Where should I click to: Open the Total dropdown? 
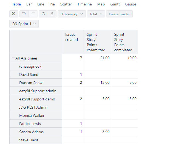click(96, 14)
